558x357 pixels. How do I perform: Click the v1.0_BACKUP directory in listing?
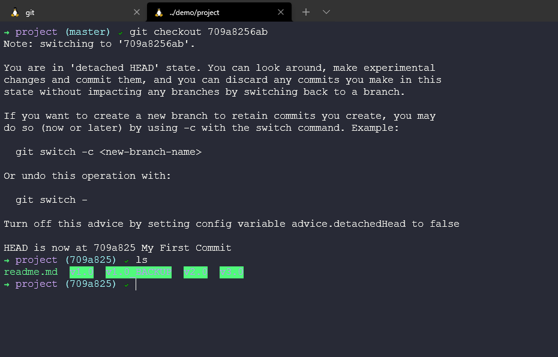[139, 272]
